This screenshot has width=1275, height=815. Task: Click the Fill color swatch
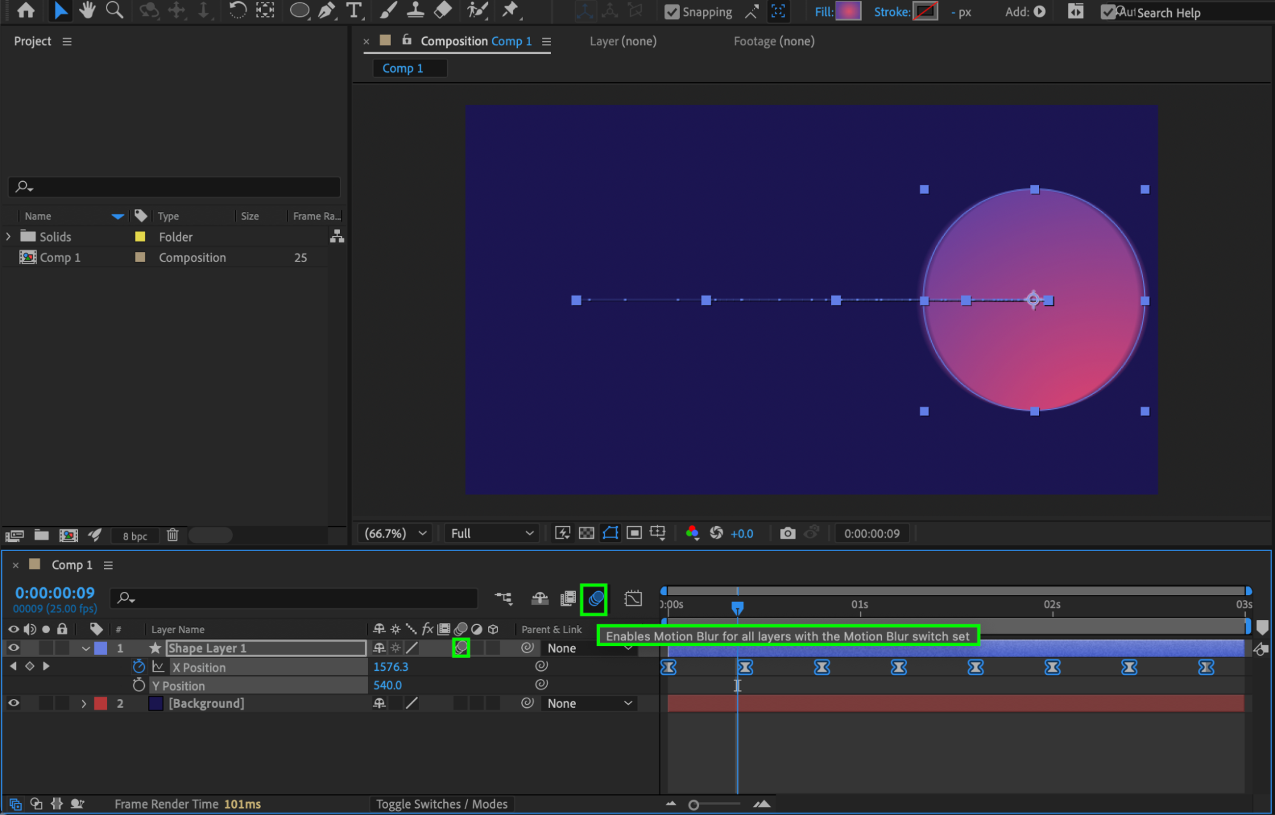(x=848, y=11)
